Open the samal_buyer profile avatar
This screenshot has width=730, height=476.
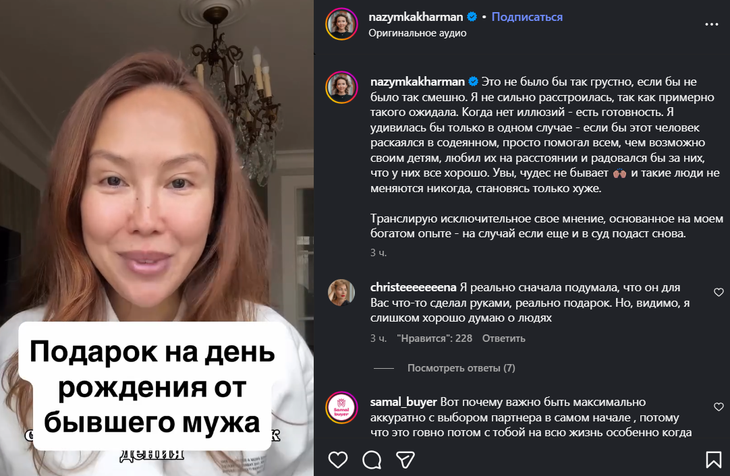click(x=341, y=408)
